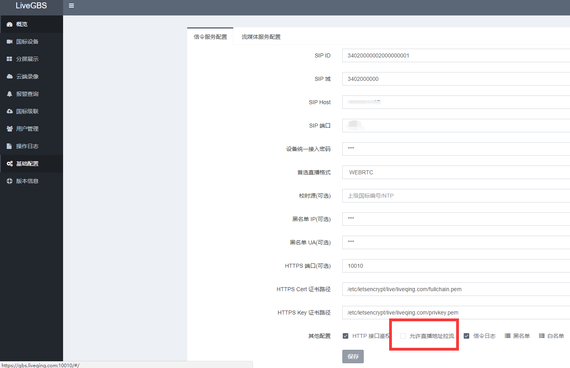Click the 基础配置 gears icon

click(10, 164)
